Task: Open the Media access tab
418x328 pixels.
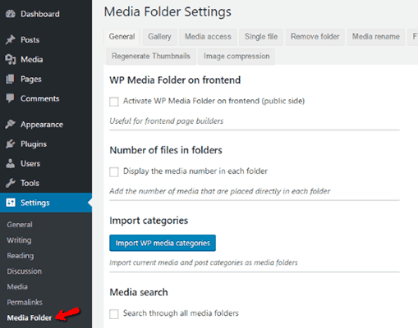Action: pyautogui.click(x=208, y=37)
